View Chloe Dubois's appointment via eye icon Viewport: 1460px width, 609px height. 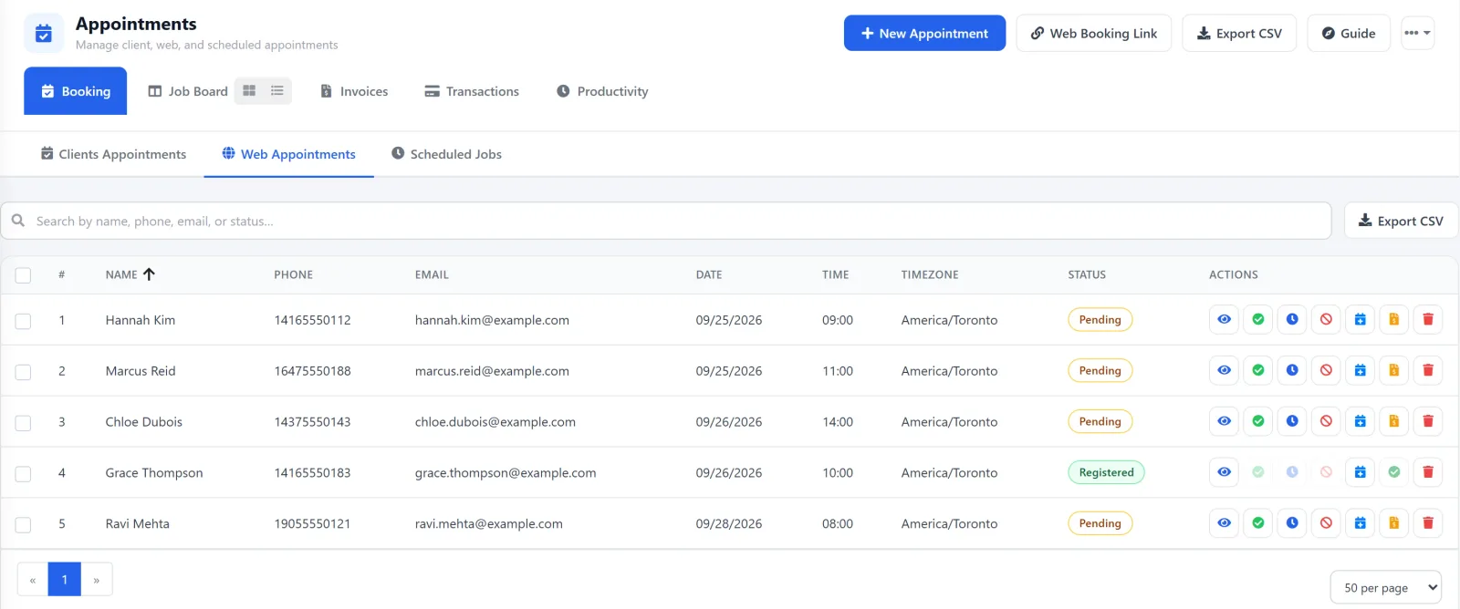point(1224,422)
